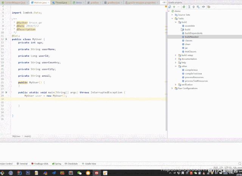Collapse the Tasks node
Image resolution: width=242 pixels, height=176 pixels.
click(172, 19)
